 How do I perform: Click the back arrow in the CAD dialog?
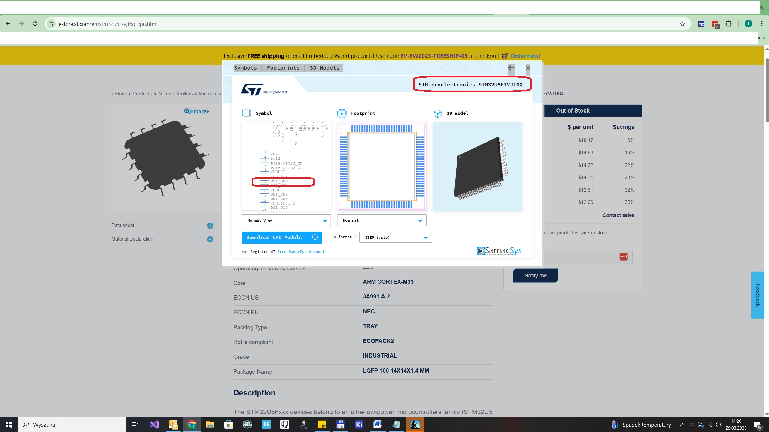[511, 68]
